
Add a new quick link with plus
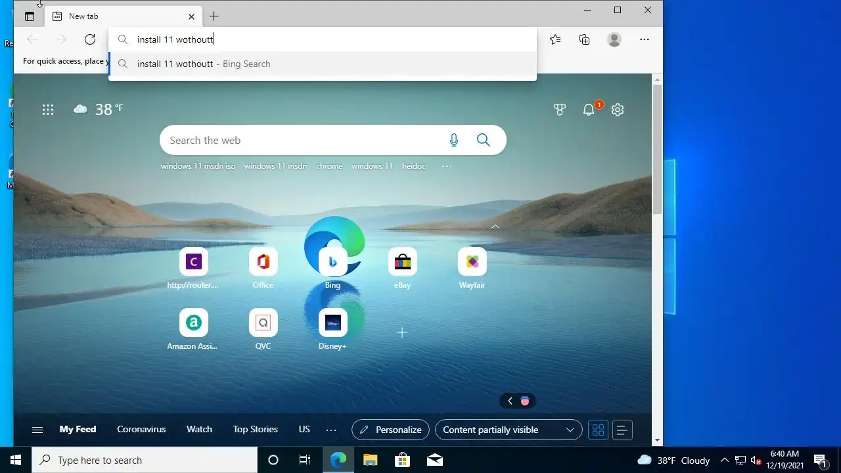click(402, 333)
